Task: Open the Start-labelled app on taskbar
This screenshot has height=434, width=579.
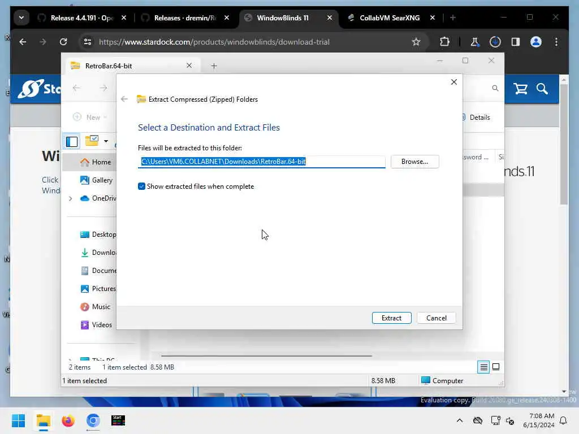Action: (x=118, y=420)
